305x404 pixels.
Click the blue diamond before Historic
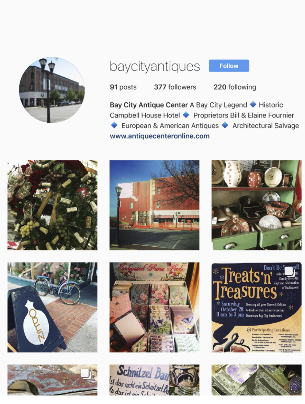(x=253, y=104)
